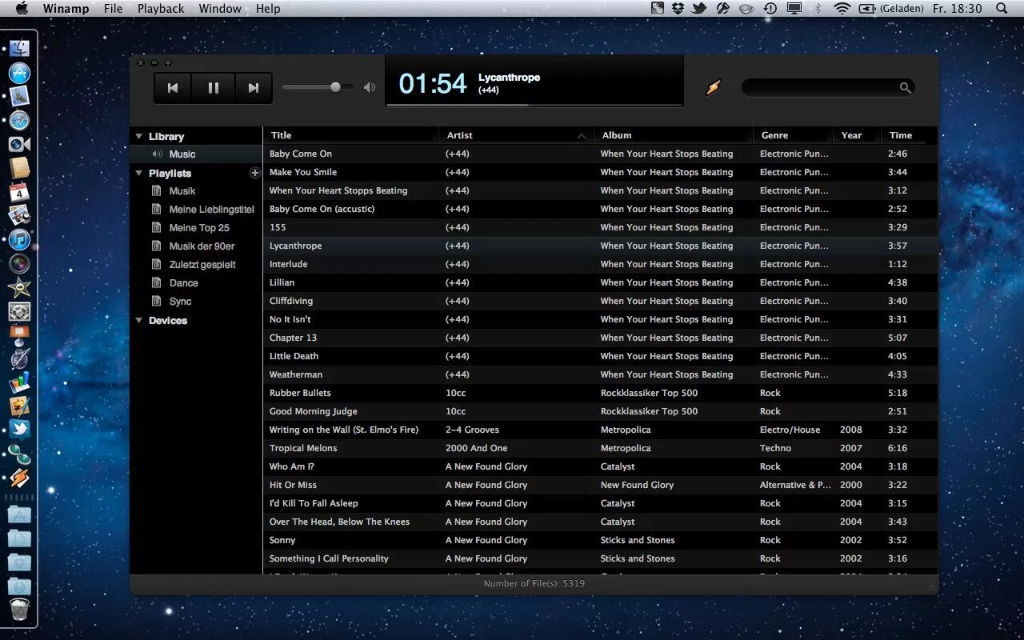Select Music under Library
Image resolution: width=1024 pixels, height=640 pixels.
click(x=197, y=154)
